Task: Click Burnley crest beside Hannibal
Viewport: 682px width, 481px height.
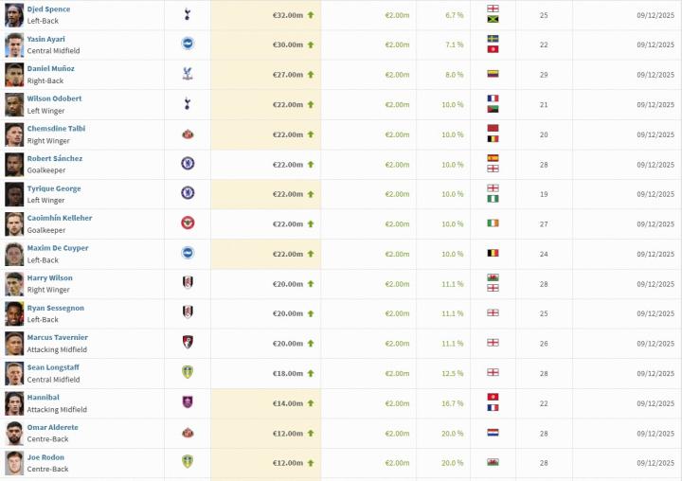Action: tap(188, 402)
